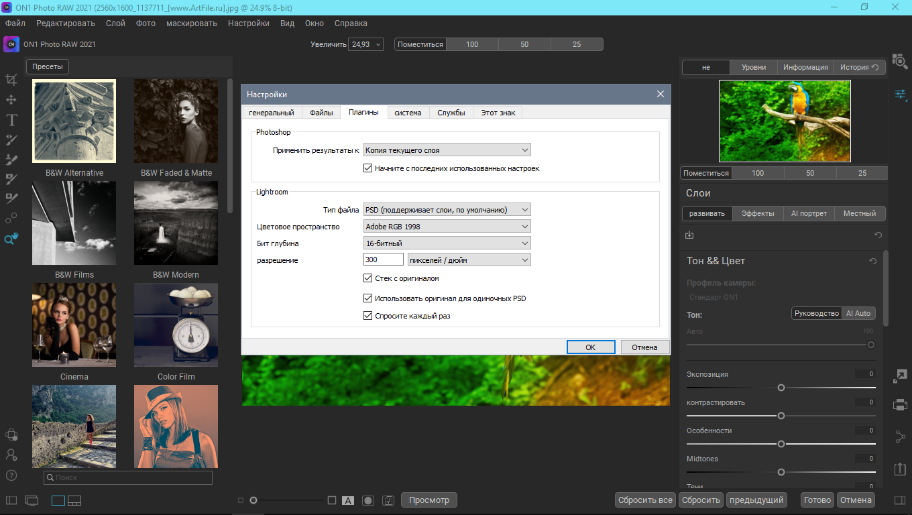This screenshot has width=912, height=515.
Task: Select the Crop tool
Action: 11,80
